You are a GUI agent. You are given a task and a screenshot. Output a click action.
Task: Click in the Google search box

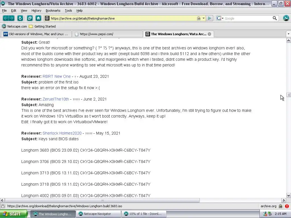pyautogui.click(x=248, y=18)
